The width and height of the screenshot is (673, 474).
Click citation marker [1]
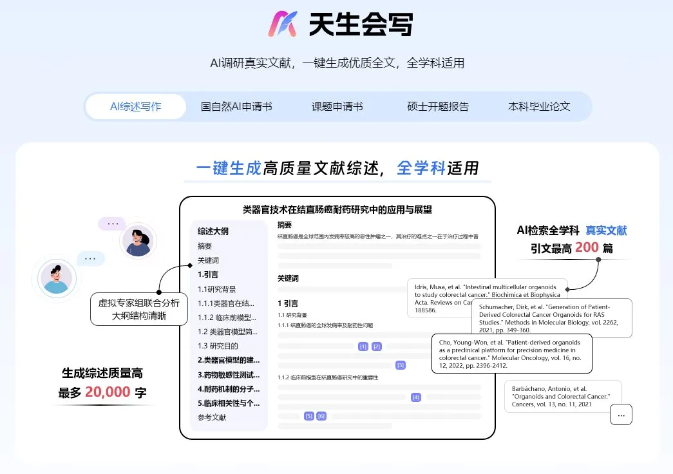pyautogui.click(x=363, y=346)
